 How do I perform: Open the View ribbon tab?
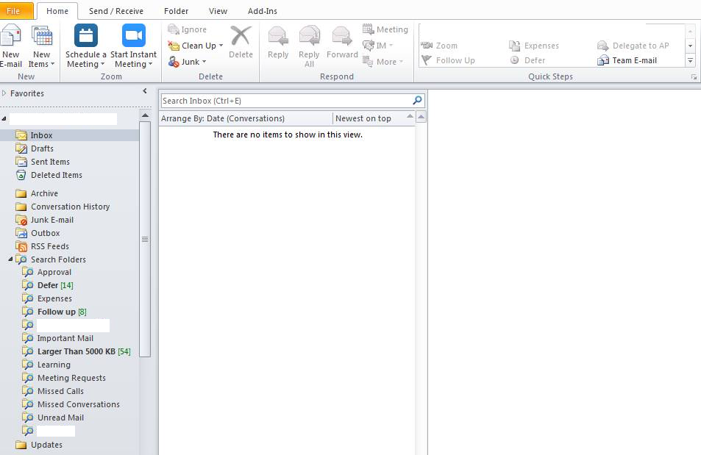tap(217, 11)
